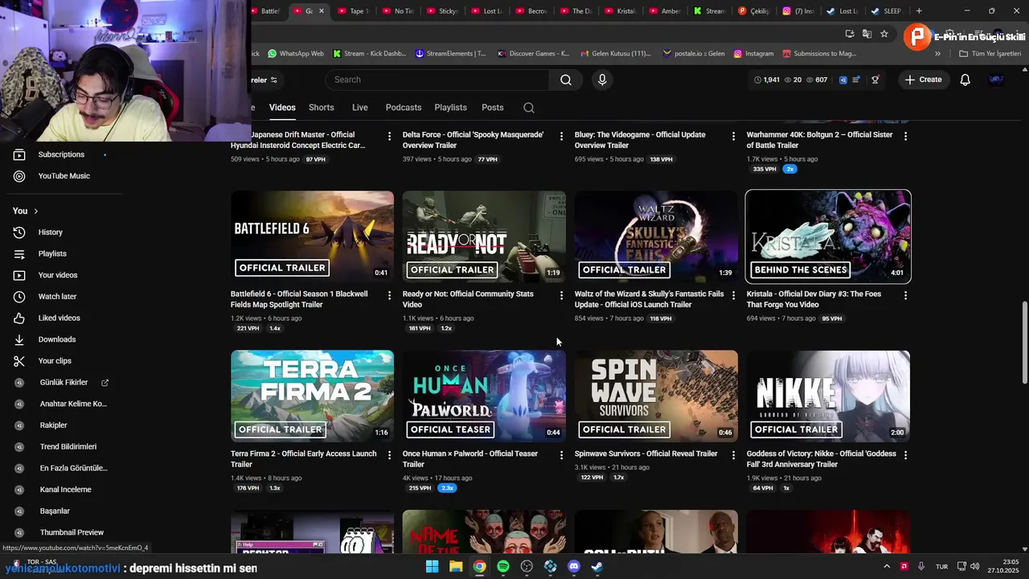The height and width of the screenshot is (579, 1029).
Task: Open File Explorer from the taskbar
Action: click(456, 566)
